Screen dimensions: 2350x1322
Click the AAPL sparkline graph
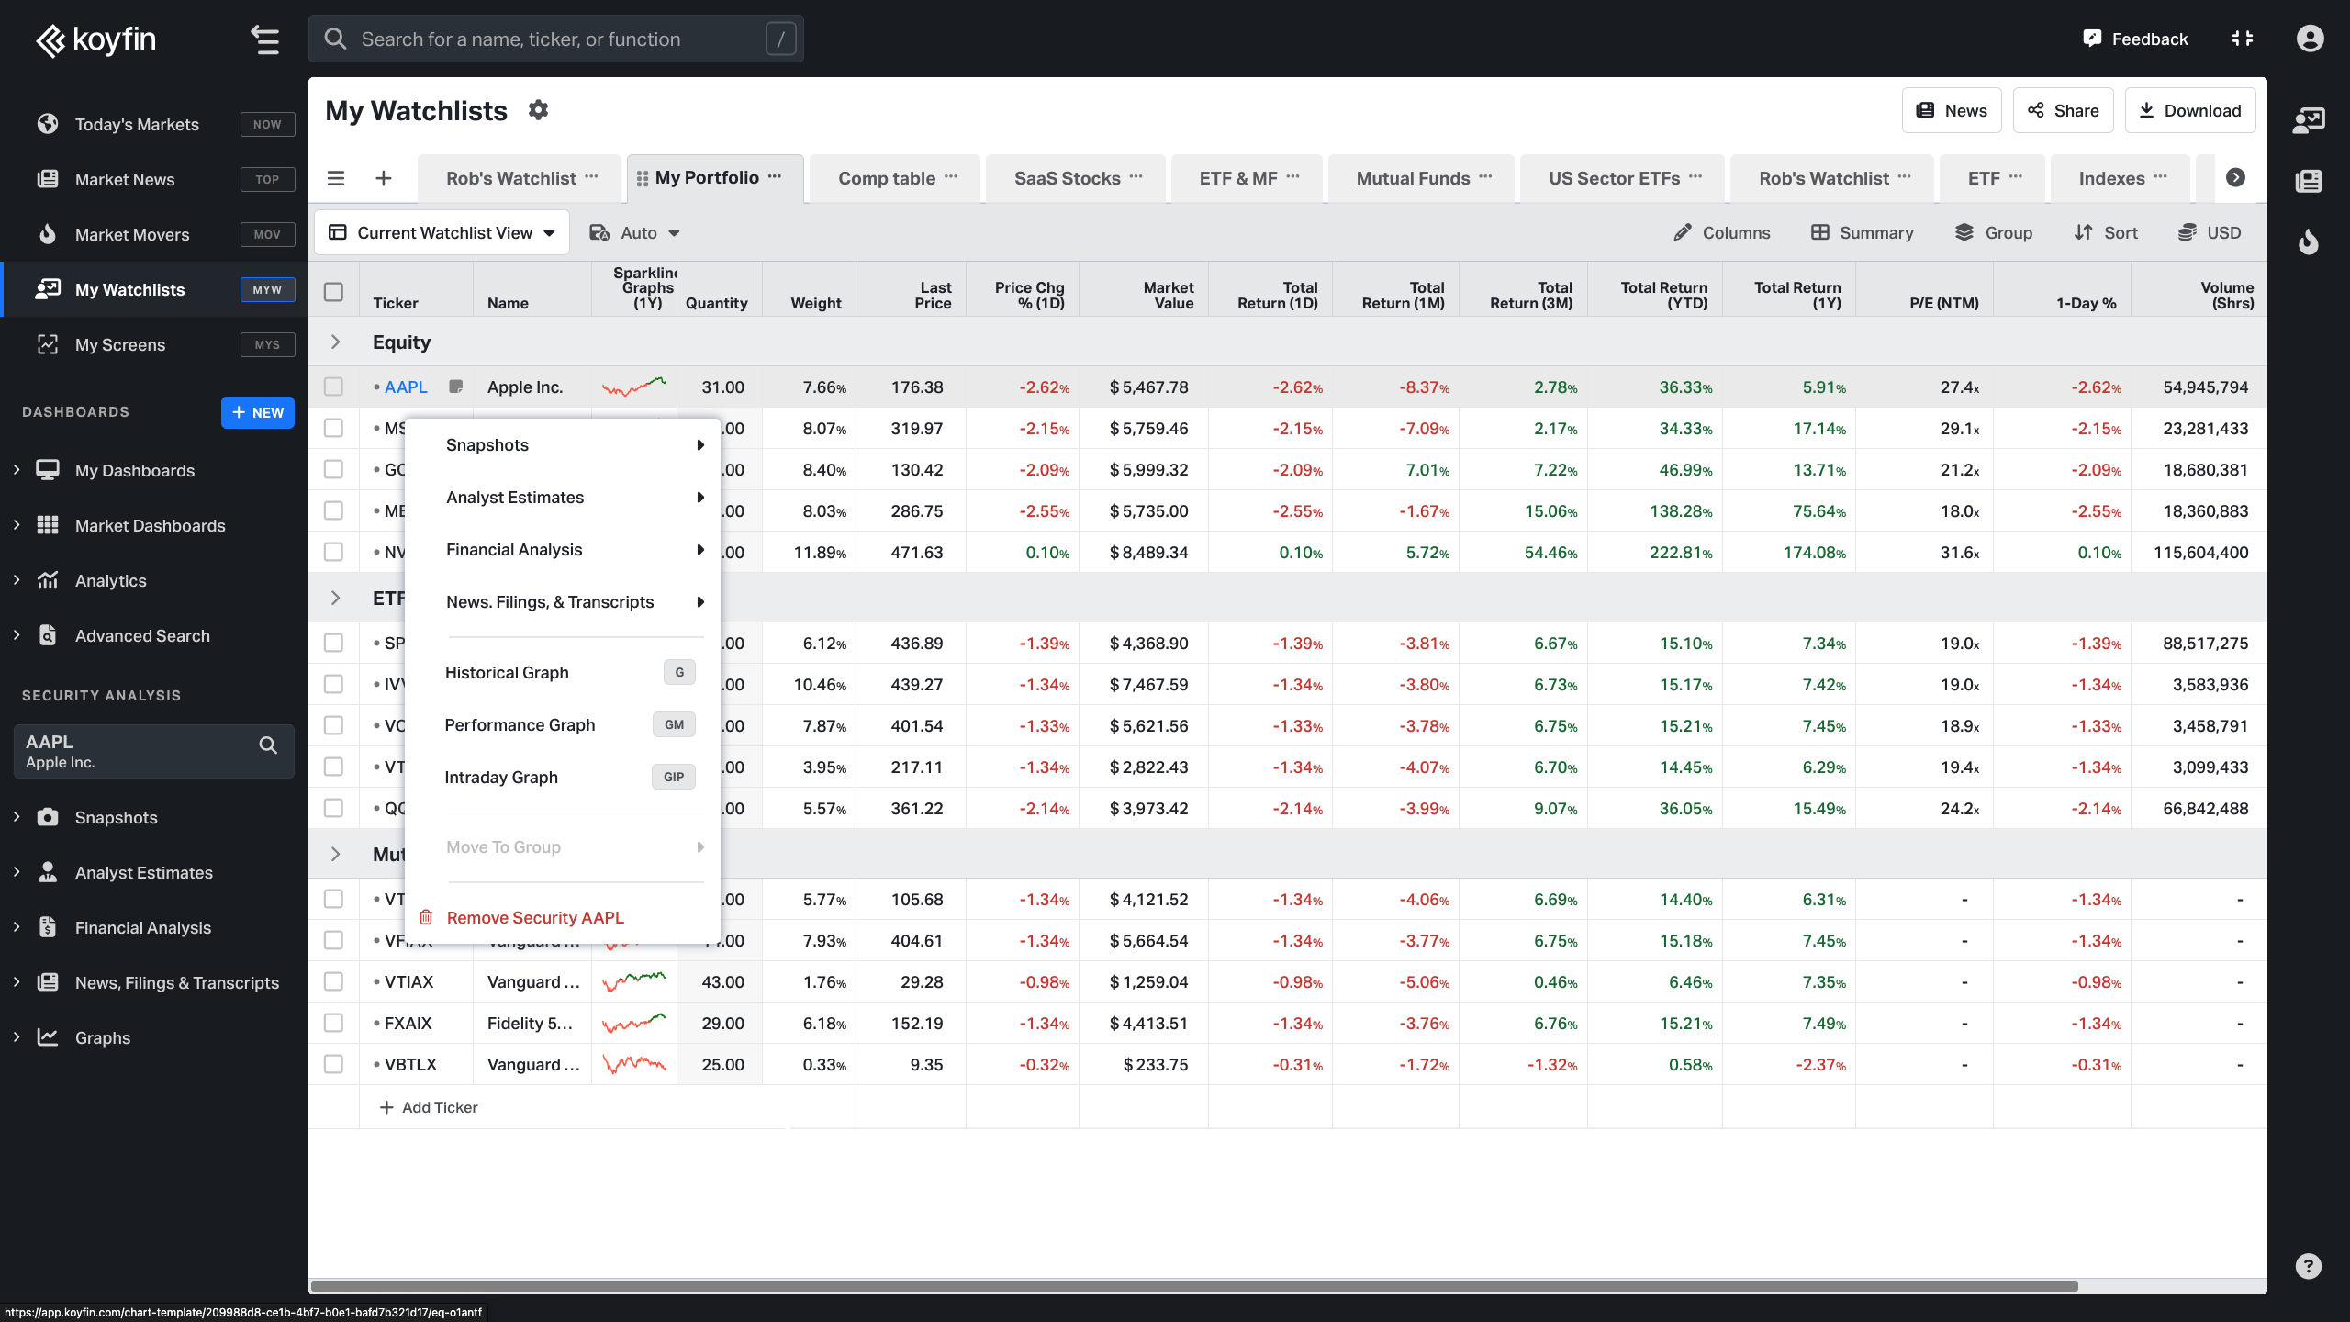pyautogui.click(x=633, y=387)
